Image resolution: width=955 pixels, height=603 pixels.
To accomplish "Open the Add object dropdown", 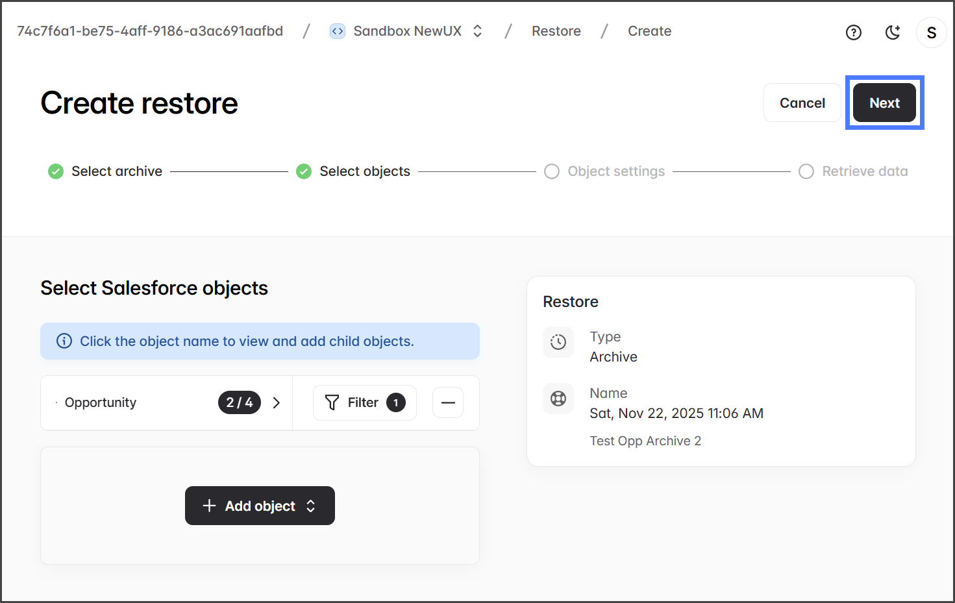I will point(260,506).
